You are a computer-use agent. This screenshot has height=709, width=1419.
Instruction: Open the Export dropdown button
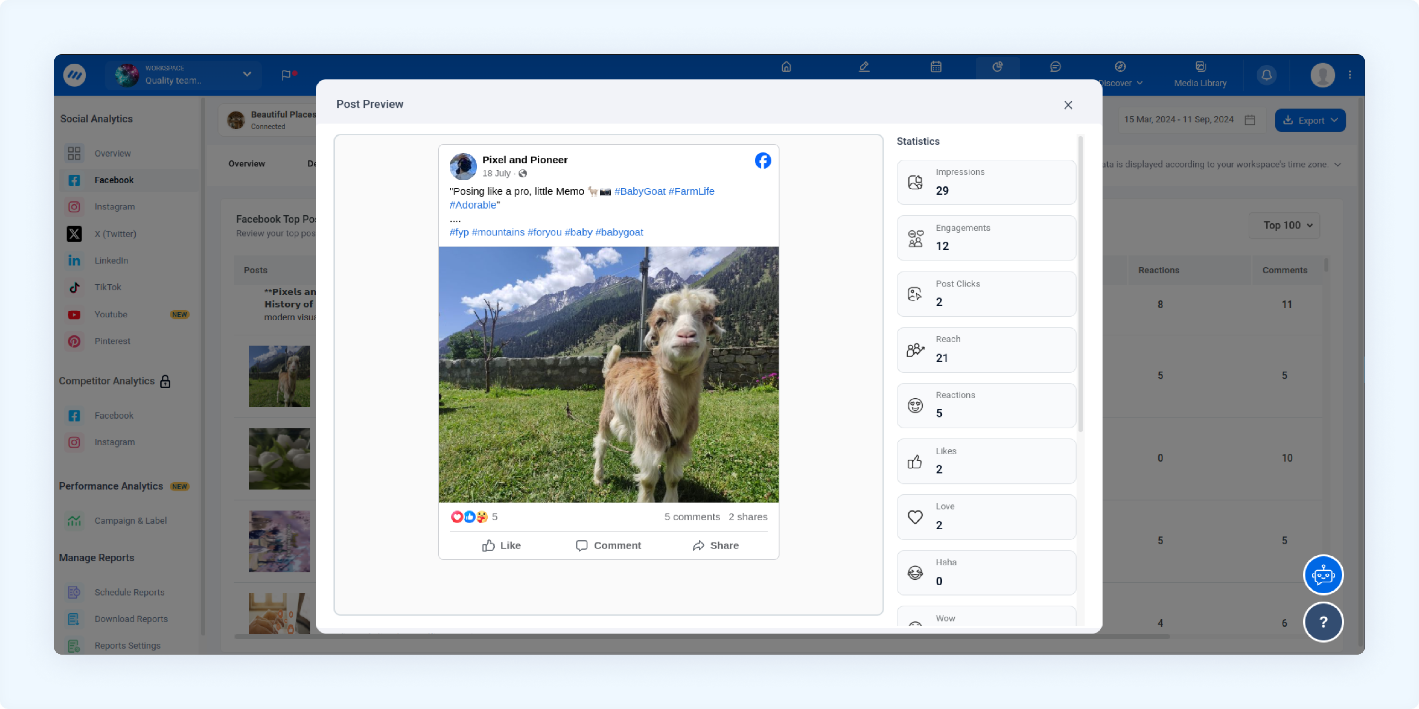[x=1310, y=120]
